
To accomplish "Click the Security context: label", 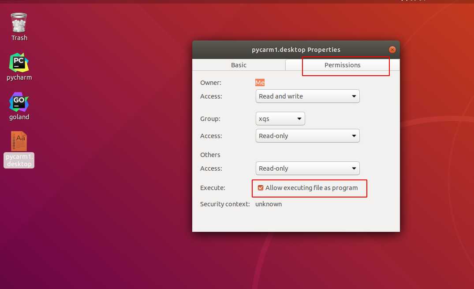I will coord(225,204).
